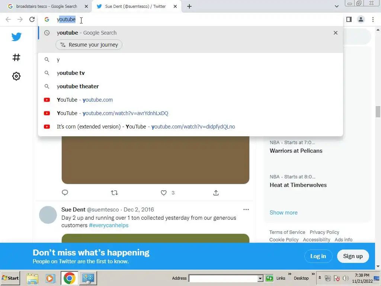Click the green Go button beside Address
The height and width of the screenshot is (286, 381).
click(269, 278)
